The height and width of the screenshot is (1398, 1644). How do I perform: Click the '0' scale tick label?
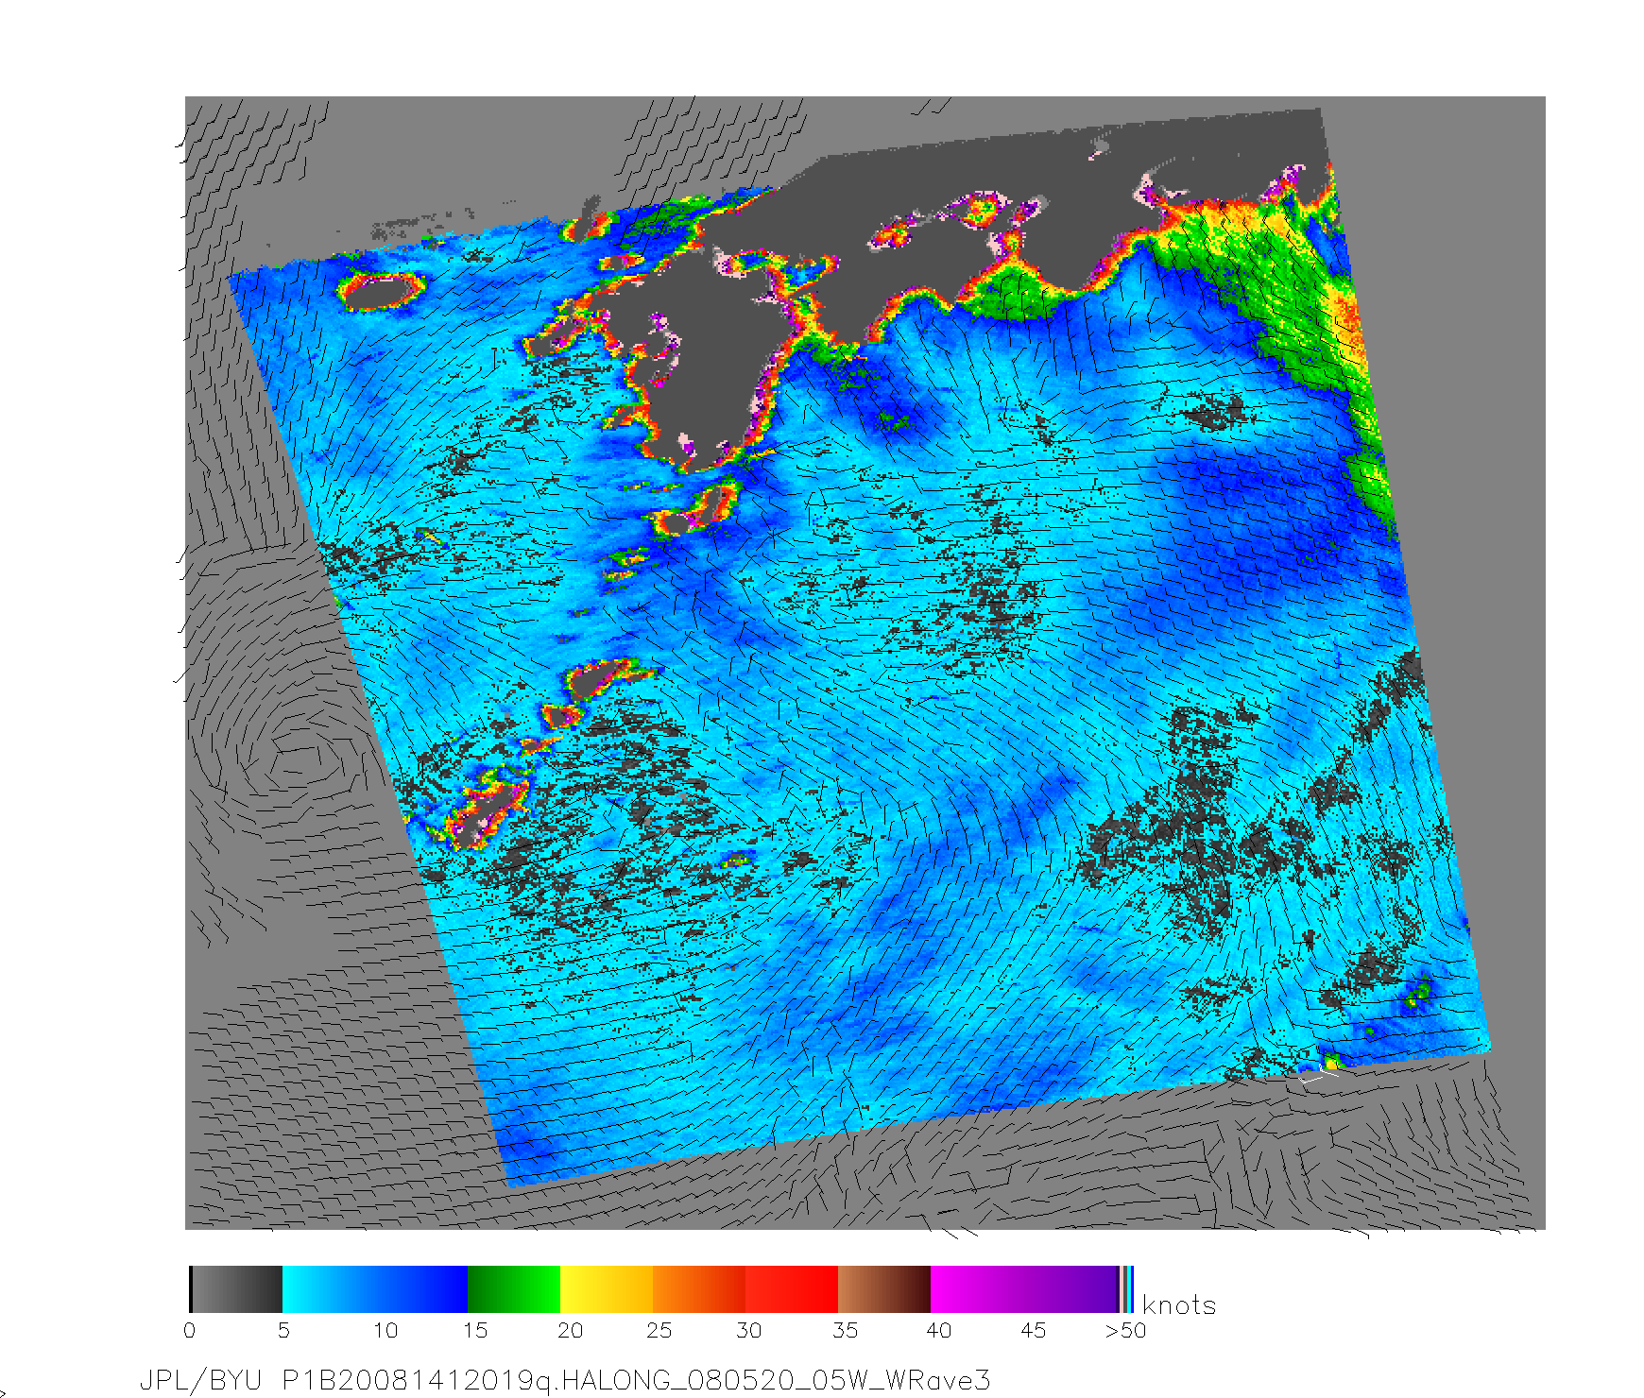pyautogui.click(x=190, y=1331)
